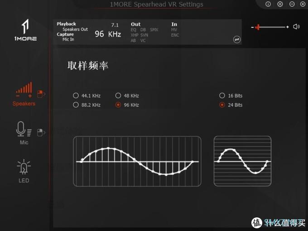Select the Speakers section label
The height and width of the screenshot is (231, 308).
pyautogui.click(x=24, y=104)
